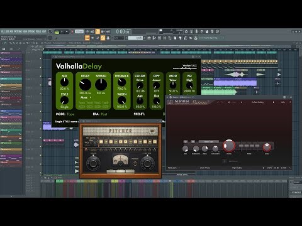Open the channel rack from toolbar

tap(159, 38)
